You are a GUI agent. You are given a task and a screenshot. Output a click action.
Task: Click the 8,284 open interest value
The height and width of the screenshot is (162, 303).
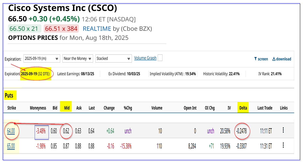pyautogui.click(x=192, y=146)
